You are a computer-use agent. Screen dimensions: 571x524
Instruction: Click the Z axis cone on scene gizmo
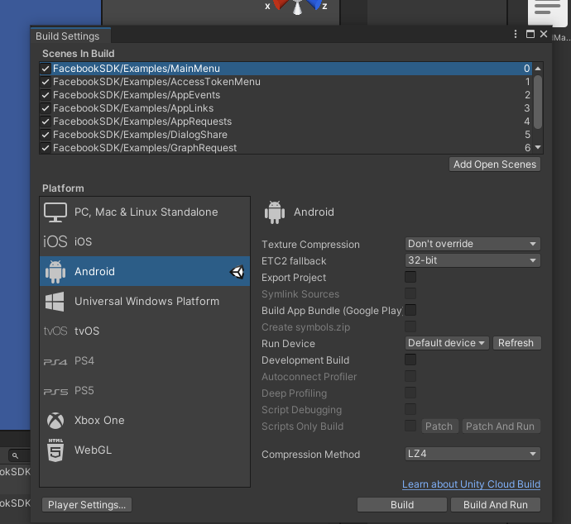click(x=314, y=4)
